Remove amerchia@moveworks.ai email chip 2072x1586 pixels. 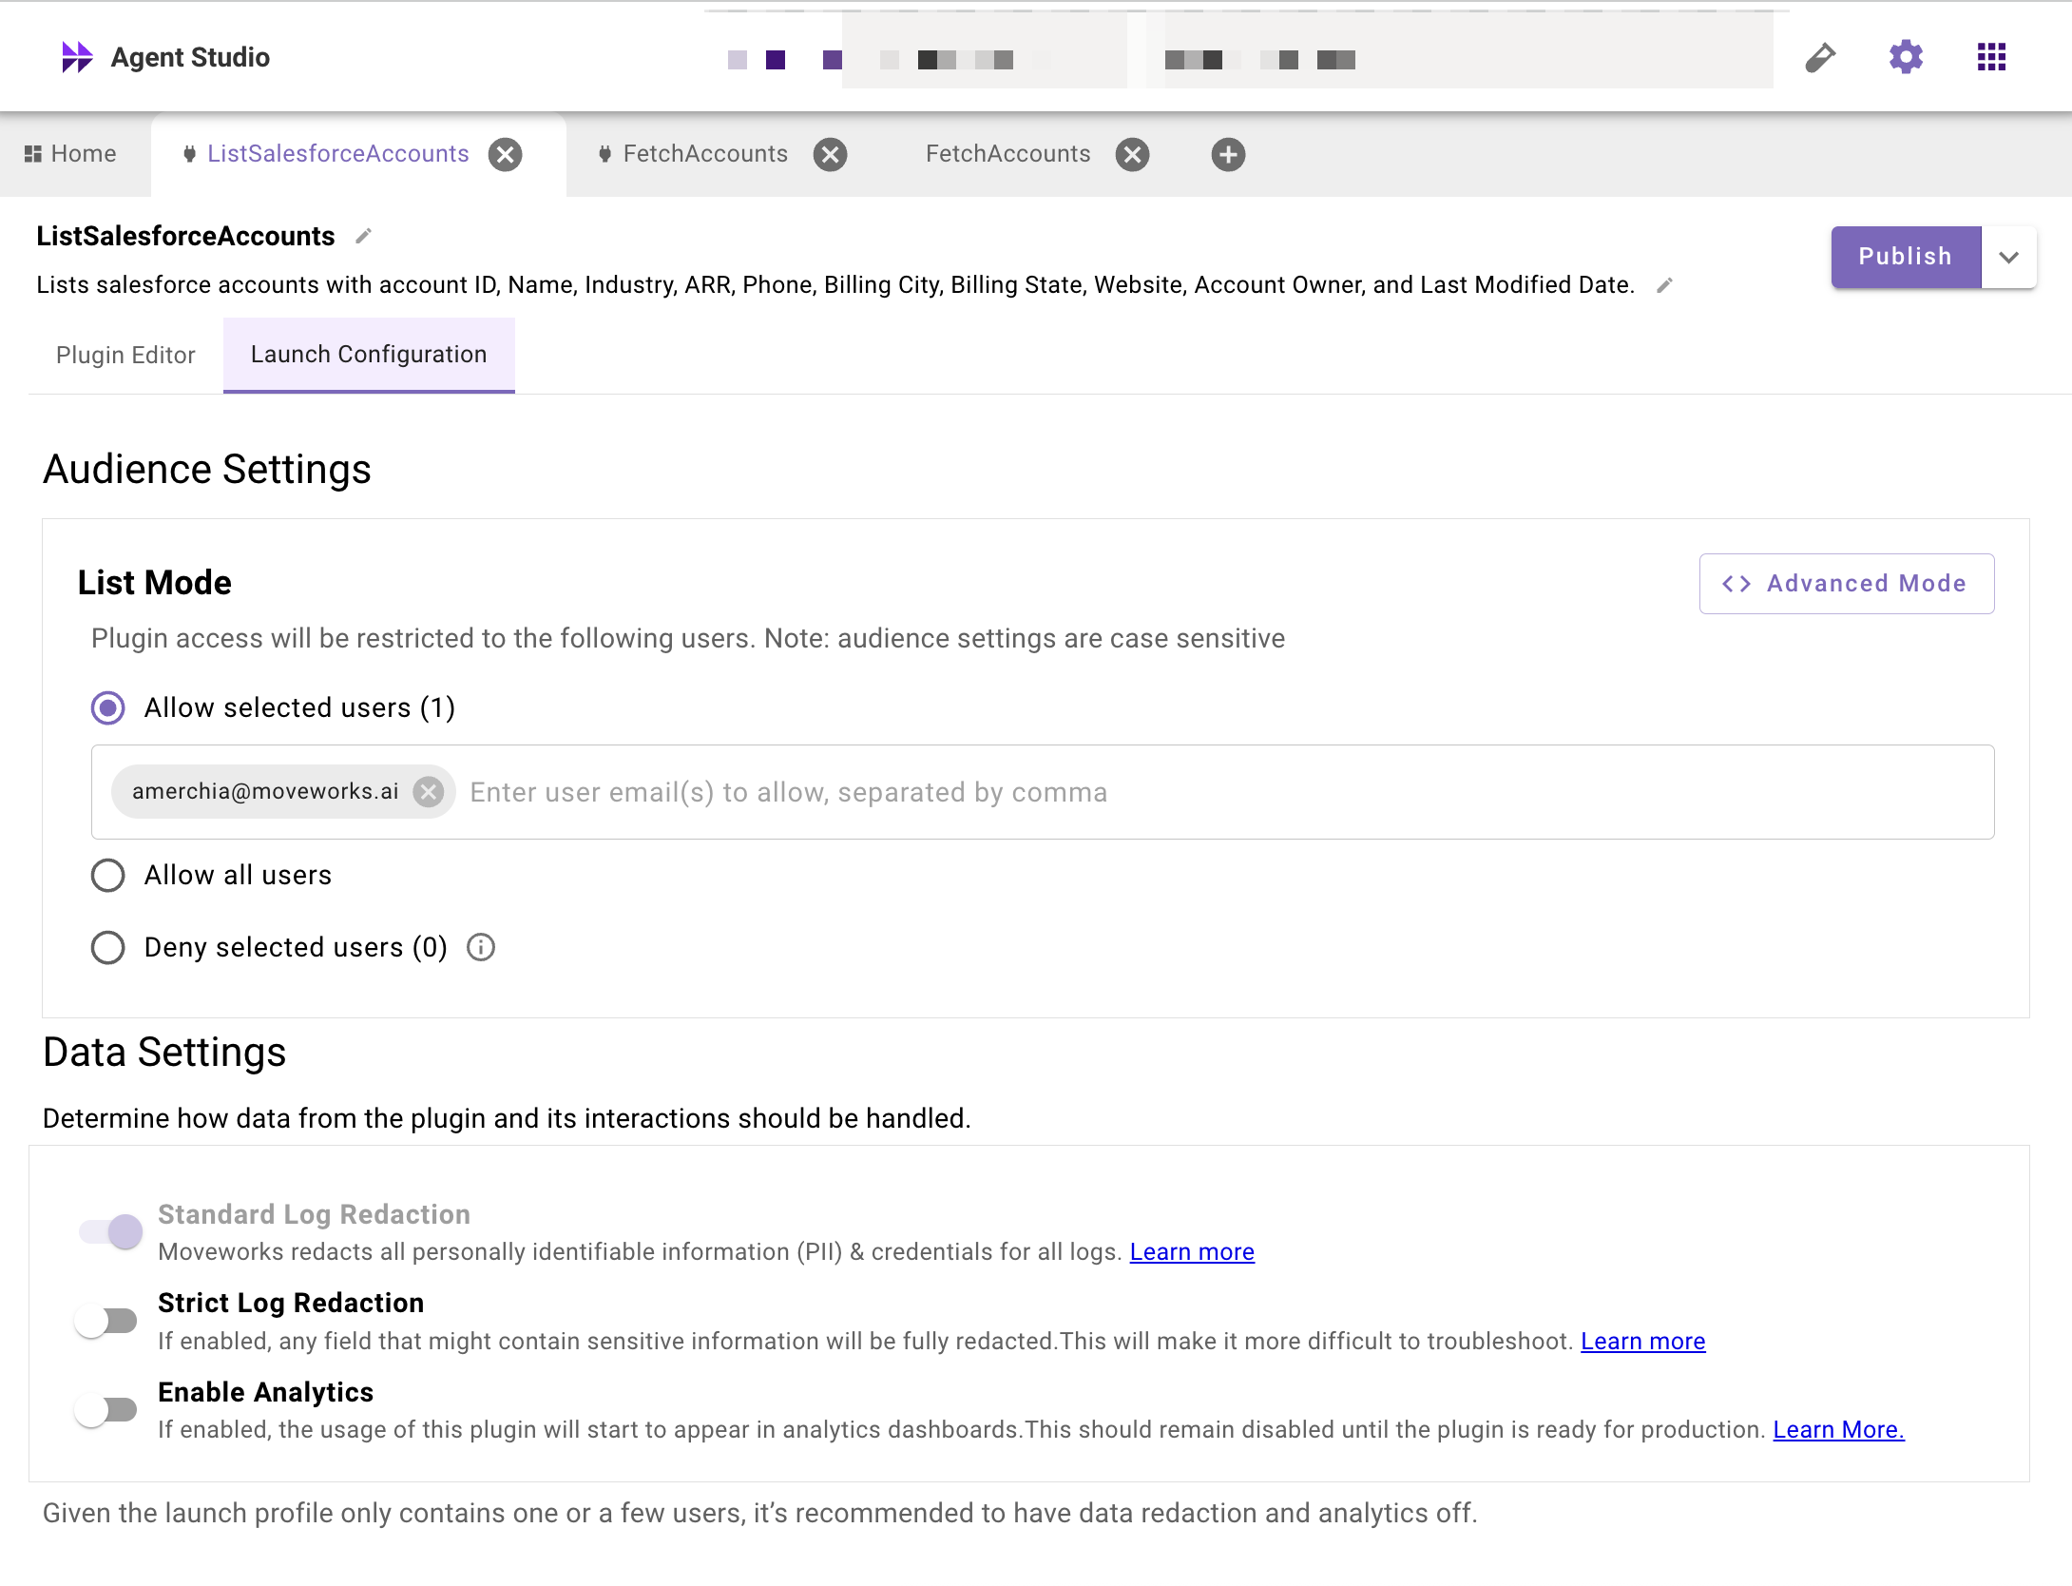(429, 792)
